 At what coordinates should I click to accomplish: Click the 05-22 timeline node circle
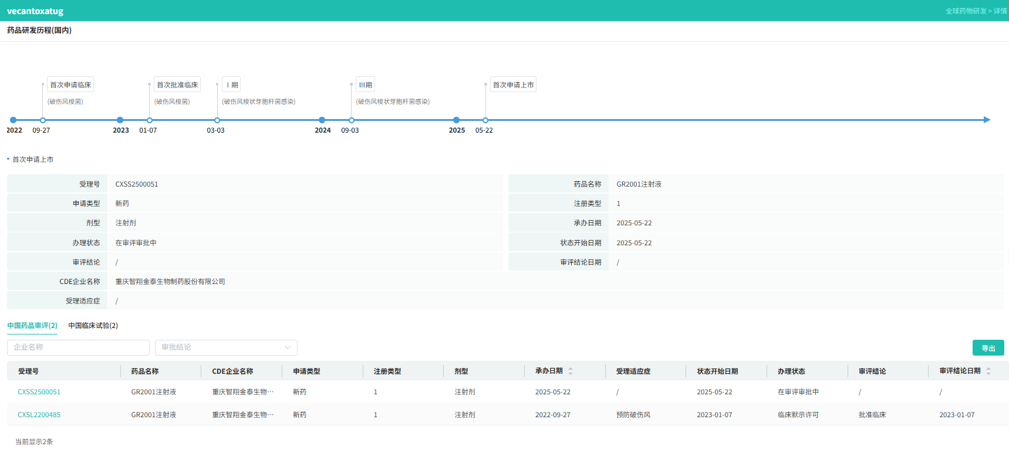pyautogui.click(x=485, y=120)
